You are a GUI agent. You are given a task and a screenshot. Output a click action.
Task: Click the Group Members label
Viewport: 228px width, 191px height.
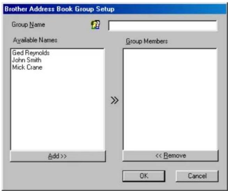147,41
